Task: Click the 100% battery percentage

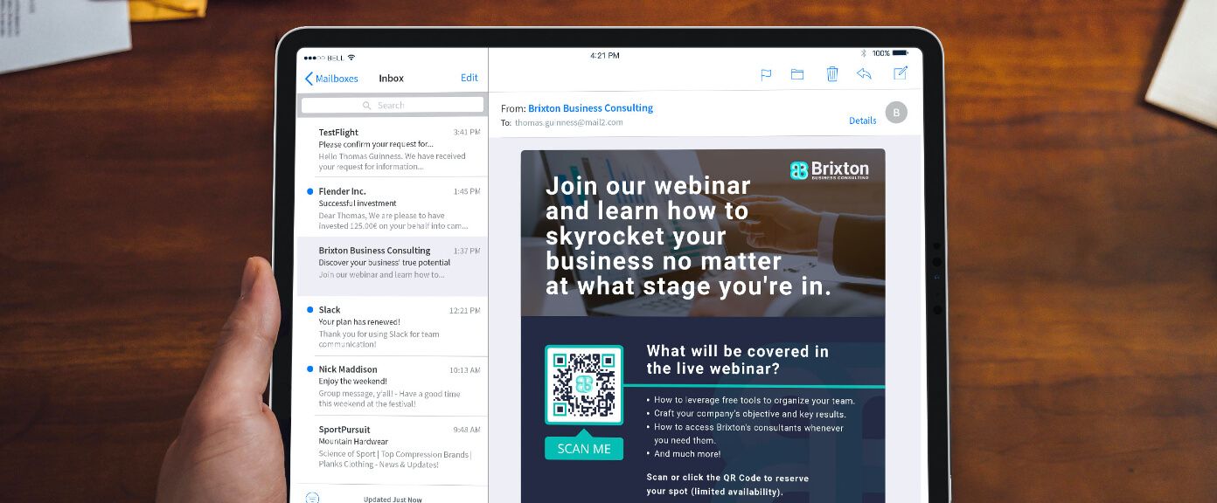Action: [x=880, y=53]
